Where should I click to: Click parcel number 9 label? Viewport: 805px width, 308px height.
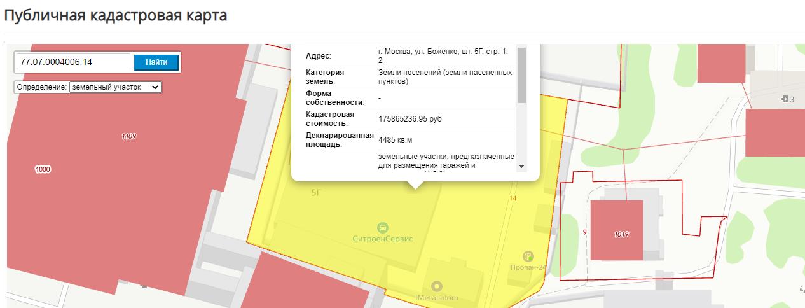coord(584,232)
